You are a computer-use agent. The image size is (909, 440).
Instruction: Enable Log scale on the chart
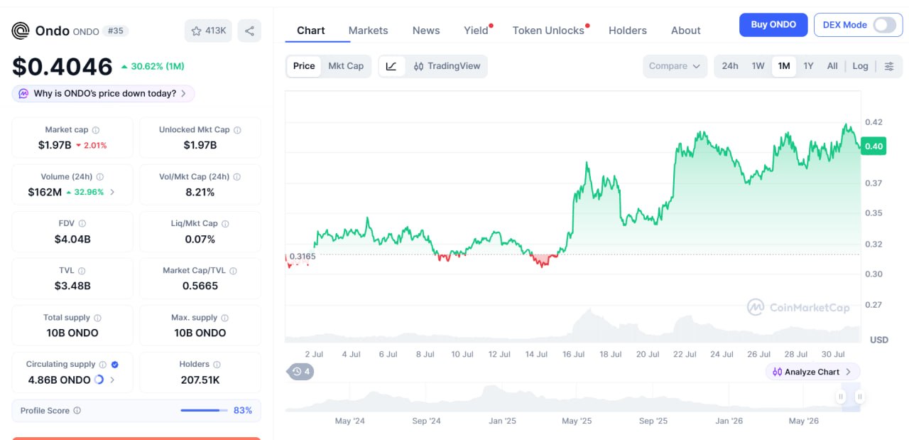[860, 66]
